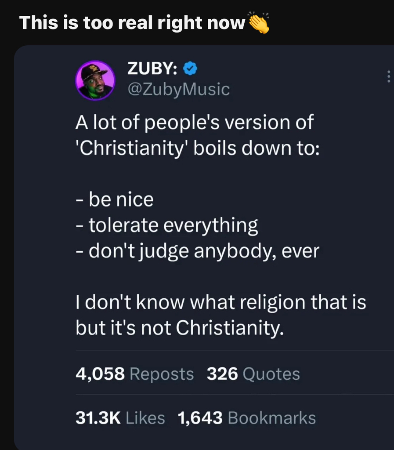Screen dimensions: 394x450
Task: Select the "- tolerate everything" bullet line
Action: coord(167,225)
